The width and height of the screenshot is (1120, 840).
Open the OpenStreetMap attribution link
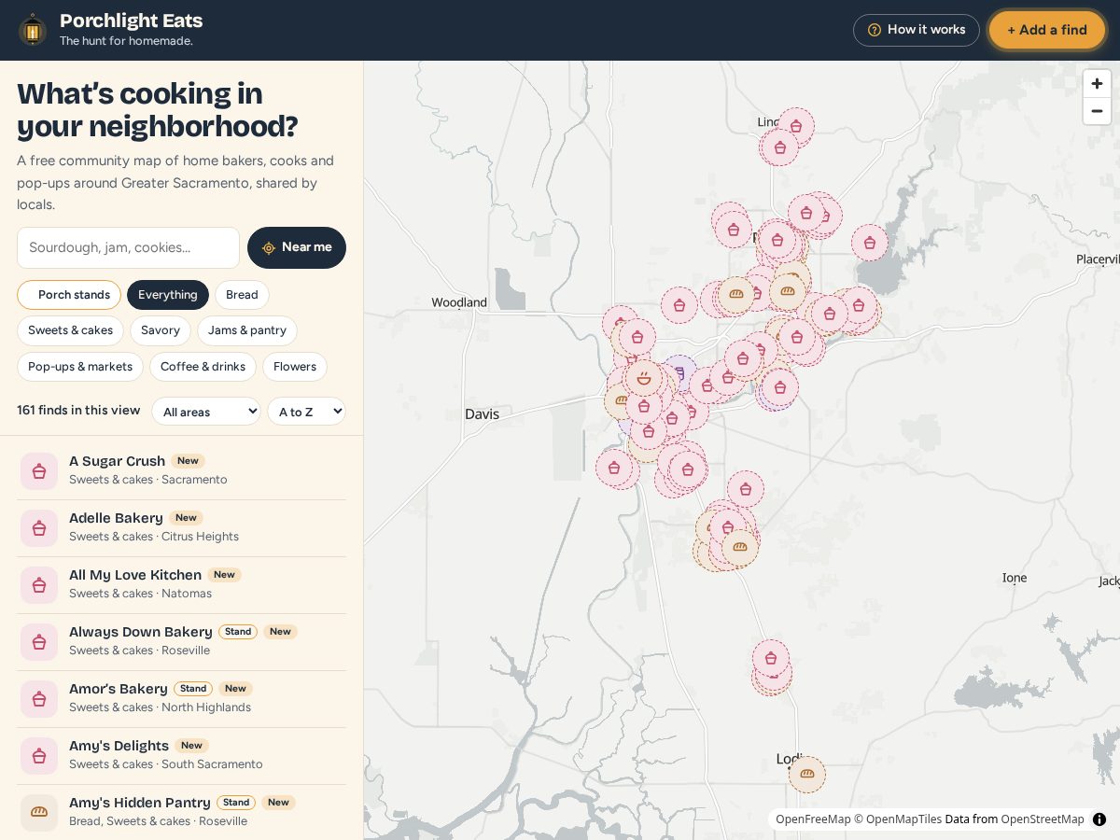click(1043, 819)
